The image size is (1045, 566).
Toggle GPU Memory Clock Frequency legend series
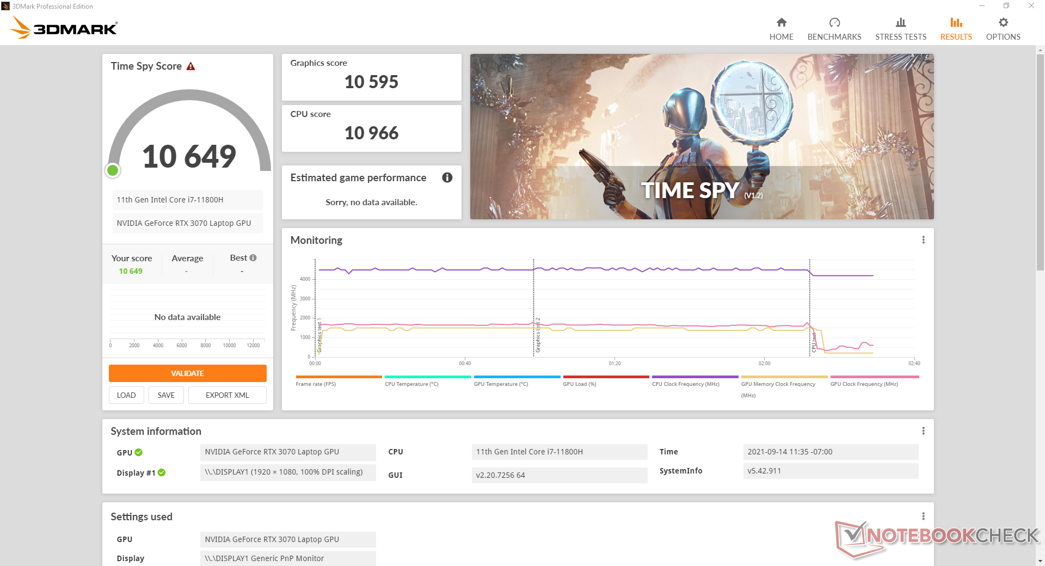784,386
